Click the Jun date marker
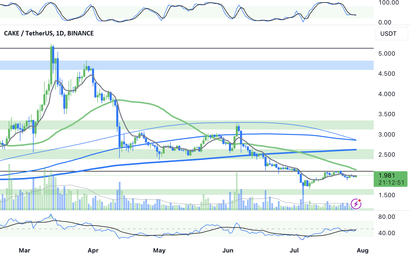The image size is (410, 257). click(228, 250)
